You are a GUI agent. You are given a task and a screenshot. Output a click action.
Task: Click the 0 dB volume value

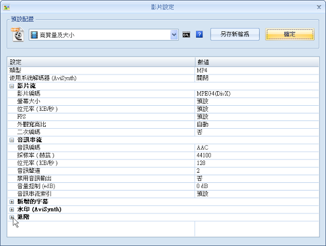click(x=202, y=186)
